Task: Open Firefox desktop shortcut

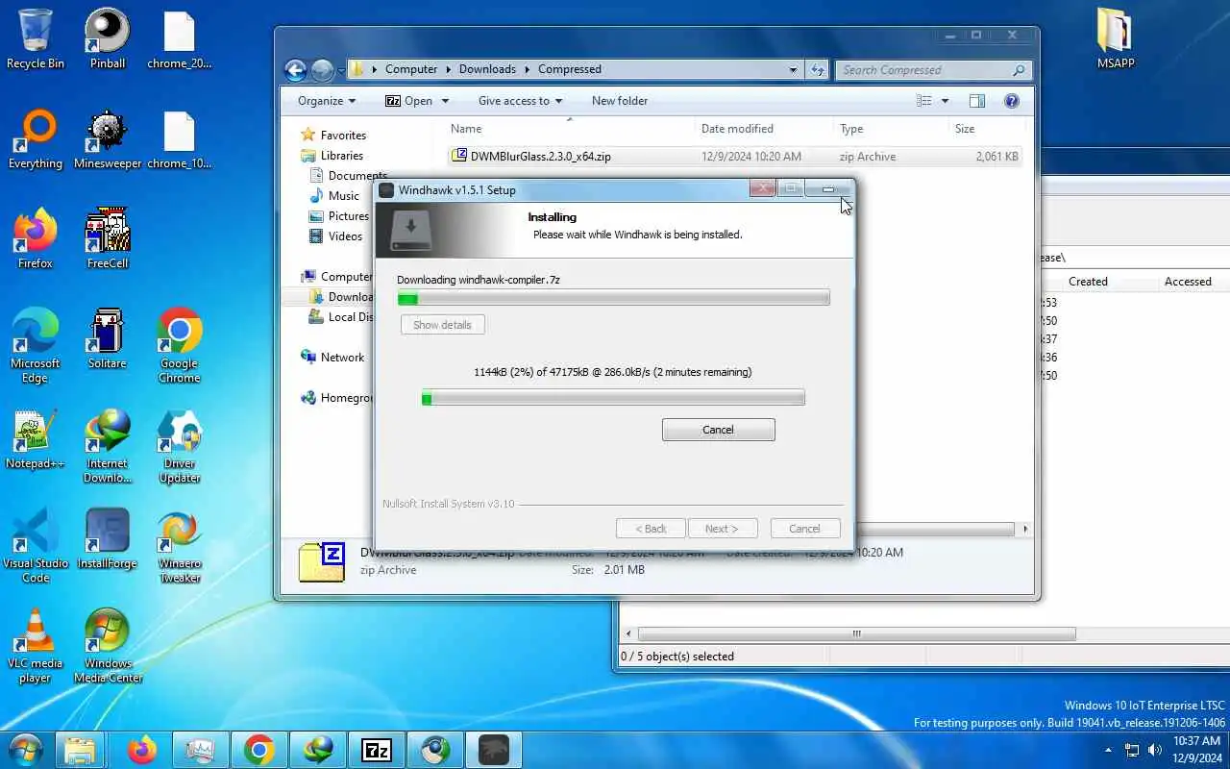Action: (35, 238)
